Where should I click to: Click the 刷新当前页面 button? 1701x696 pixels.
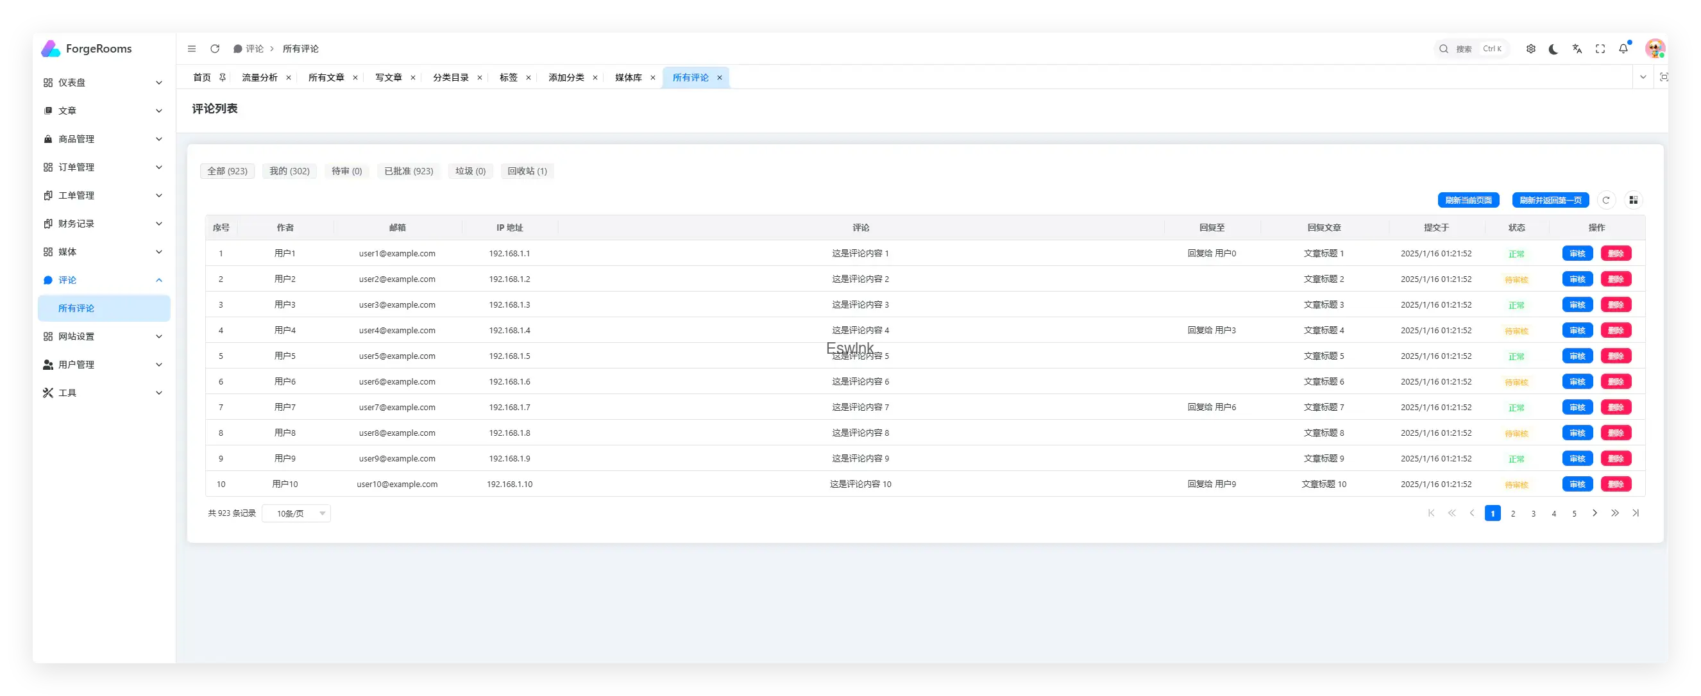pyautogui.click(x=1468, y=200)
